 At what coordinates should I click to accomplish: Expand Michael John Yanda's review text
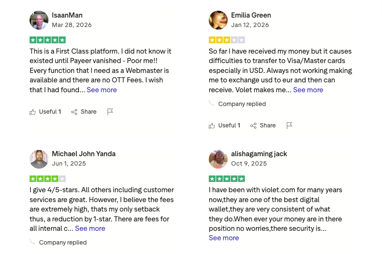(90, 229)
